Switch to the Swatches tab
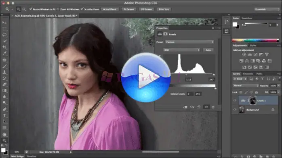Image resolution: width=282 pixels, height=158 pixels. point(247,18)
